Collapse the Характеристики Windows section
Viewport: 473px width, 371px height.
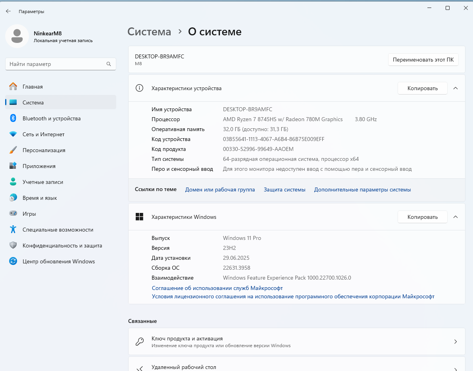[456, 217]
